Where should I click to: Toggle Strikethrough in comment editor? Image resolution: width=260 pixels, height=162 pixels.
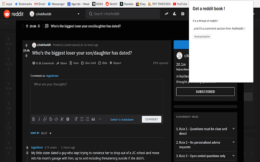pos(50,119)
